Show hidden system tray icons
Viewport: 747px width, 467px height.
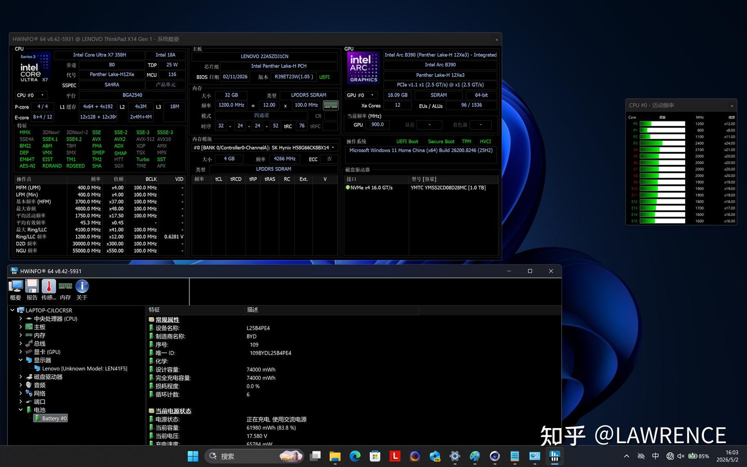[x=627, y=456]
